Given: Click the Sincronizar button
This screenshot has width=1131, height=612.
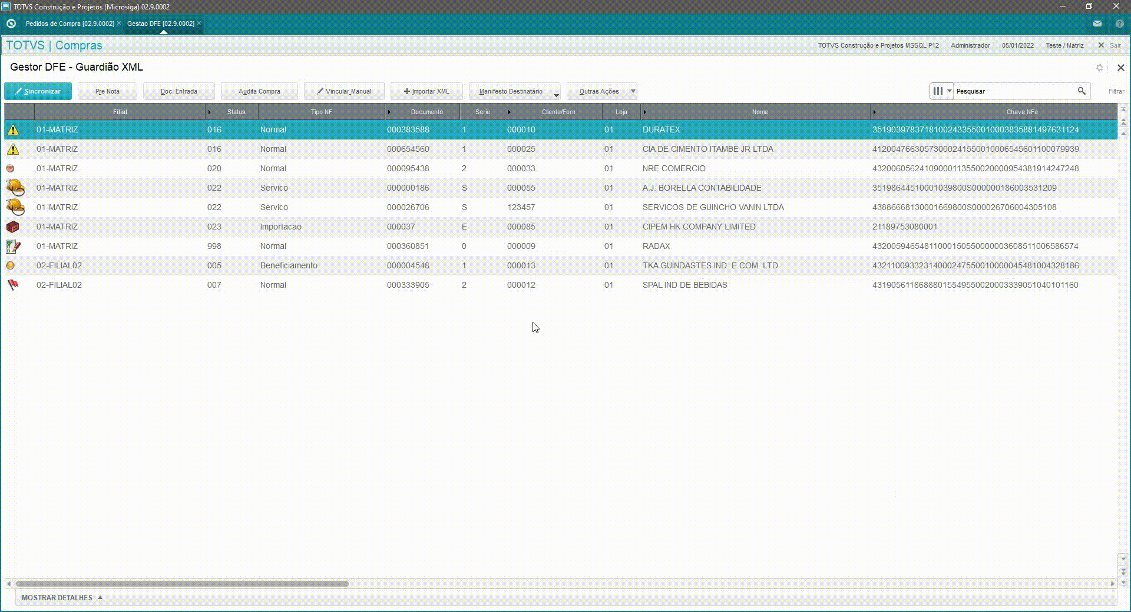Looking at the screenshot, I should coord(38,91).
